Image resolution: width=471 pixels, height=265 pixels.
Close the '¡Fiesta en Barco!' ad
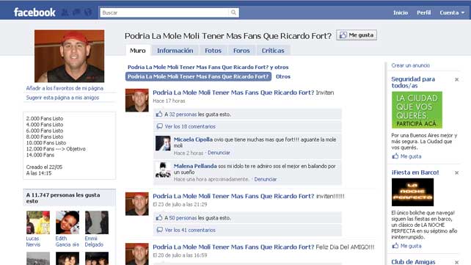point(456,173)
